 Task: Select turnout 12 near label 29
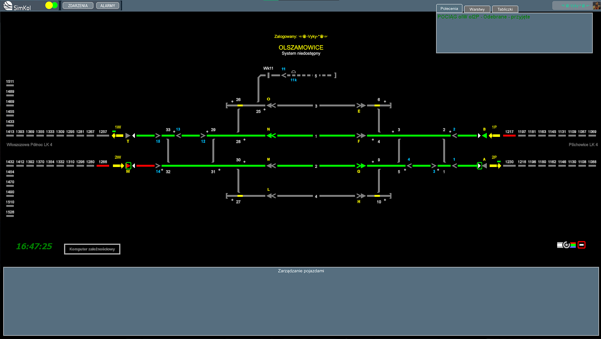(203, 136)
